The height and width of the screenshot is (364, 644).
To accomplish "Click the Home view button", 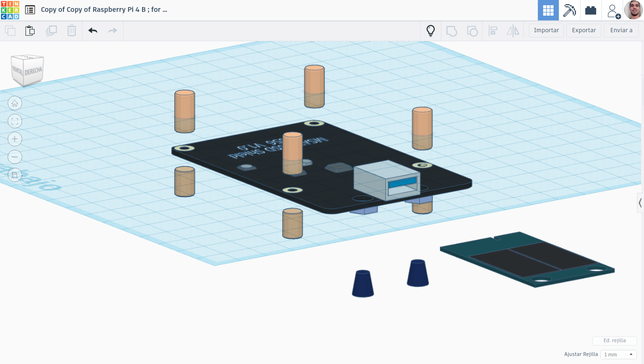I will pyautogui.click(x=15, y=103).
